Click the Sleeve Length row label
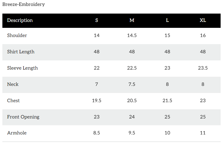Screen dimensions: 223x146 [22, 68]
